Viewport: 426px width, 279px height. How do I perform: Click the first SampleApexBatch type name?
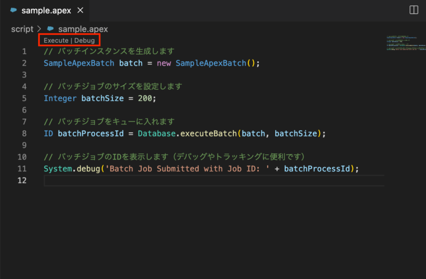click(x=79, y=63)
